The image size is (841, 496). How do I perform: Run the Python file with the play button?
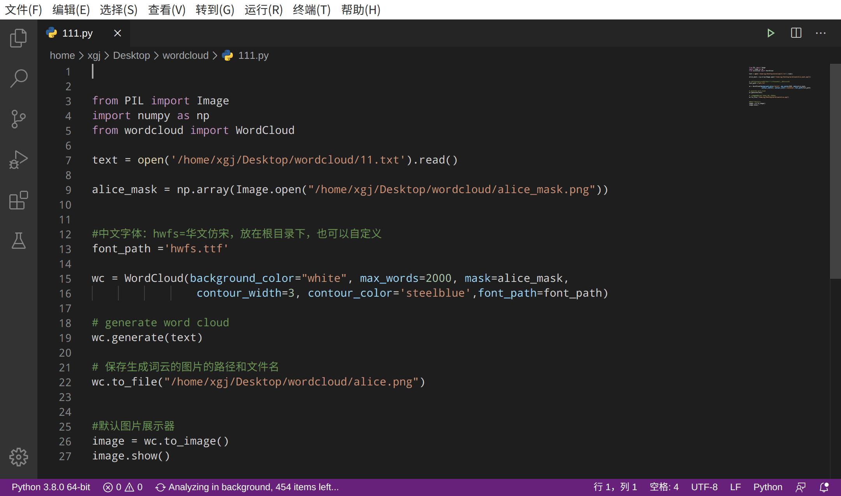[771, 33]
